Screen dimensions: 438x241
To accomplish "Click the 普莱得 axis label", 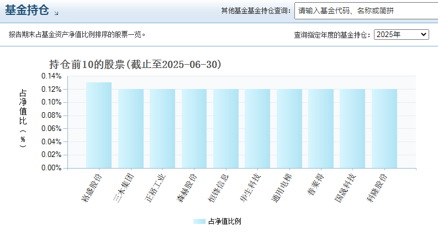I will [x=315, y=185].
